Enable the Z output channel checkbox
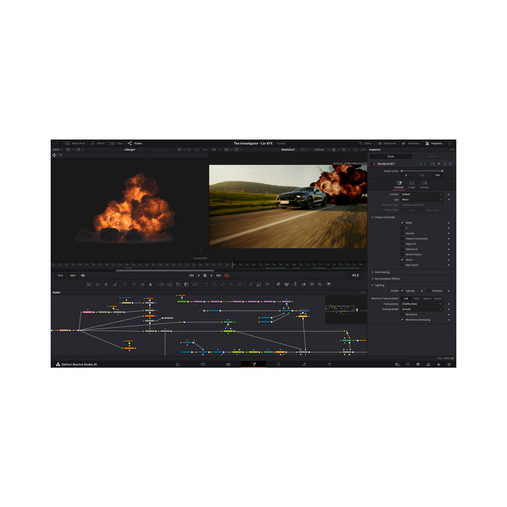 click(403, 227)
